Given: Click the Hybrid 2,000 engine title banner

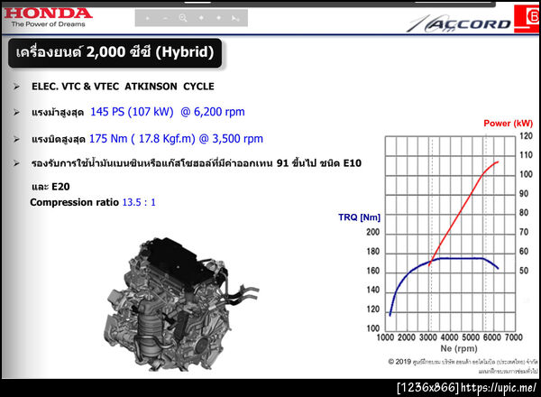Looking at the screenshot, I should pyautogui.click(x=115, y=53).
